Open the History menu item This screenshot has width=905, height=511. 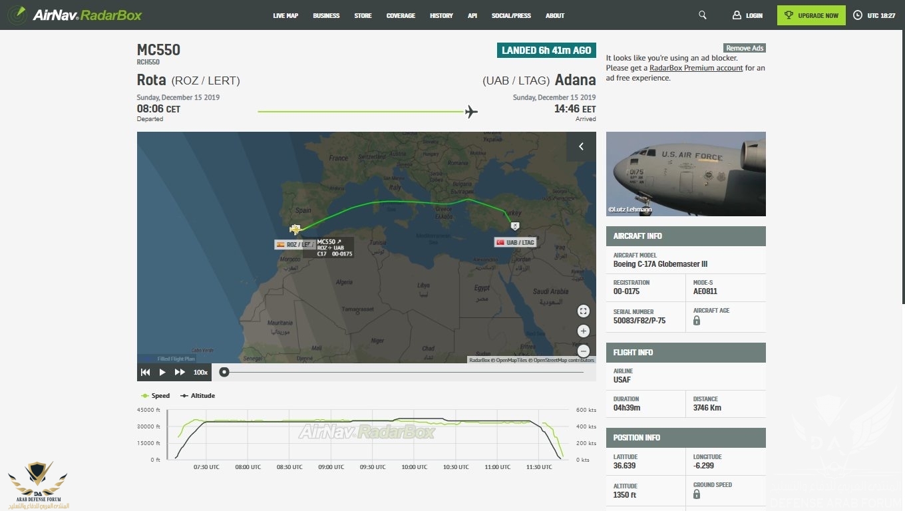[x=441, y=15]
